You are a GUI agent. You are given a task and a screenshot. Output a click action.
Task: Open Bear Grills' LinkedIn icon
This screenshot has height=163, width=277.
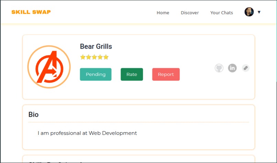pos(232,68)
